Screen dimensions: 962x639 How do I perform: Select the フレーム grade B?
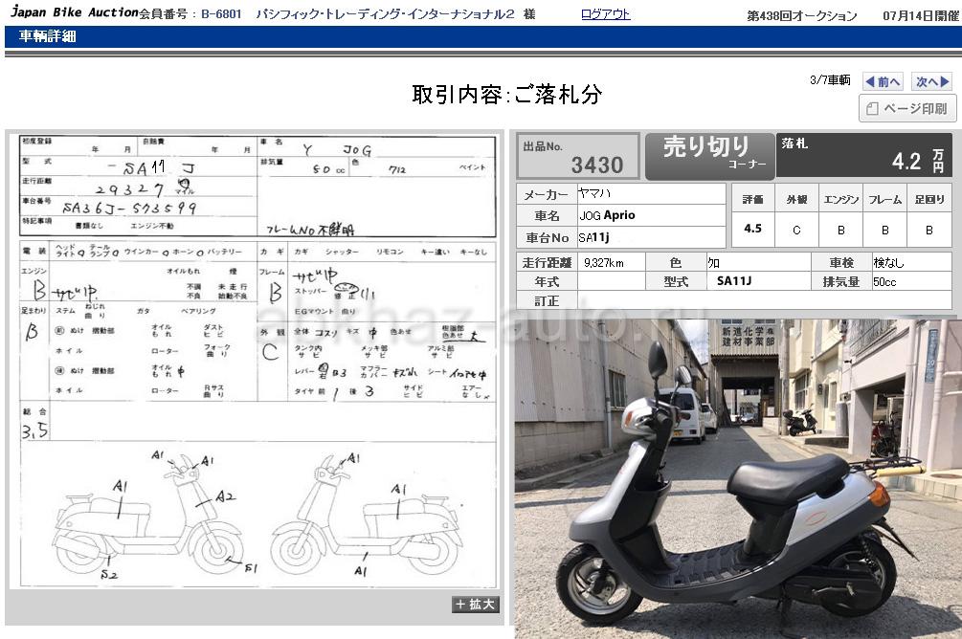885,230
